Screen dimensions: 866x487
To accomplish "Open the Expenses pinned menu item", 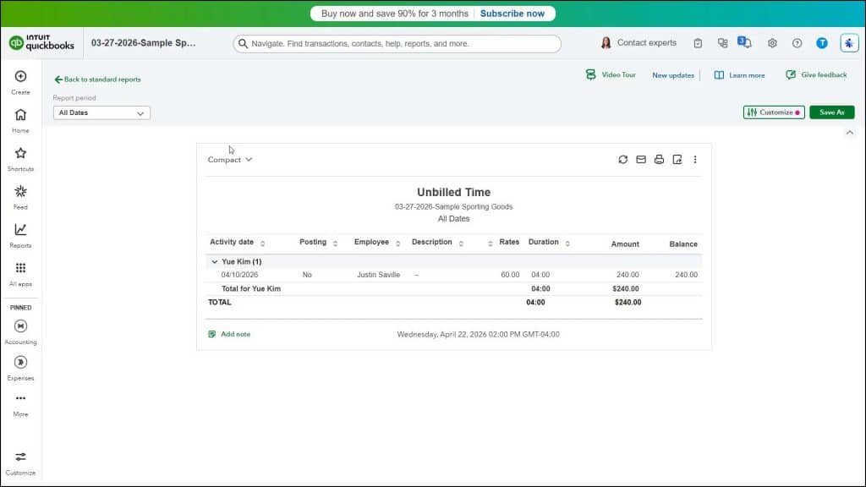I will pos(19,367).
